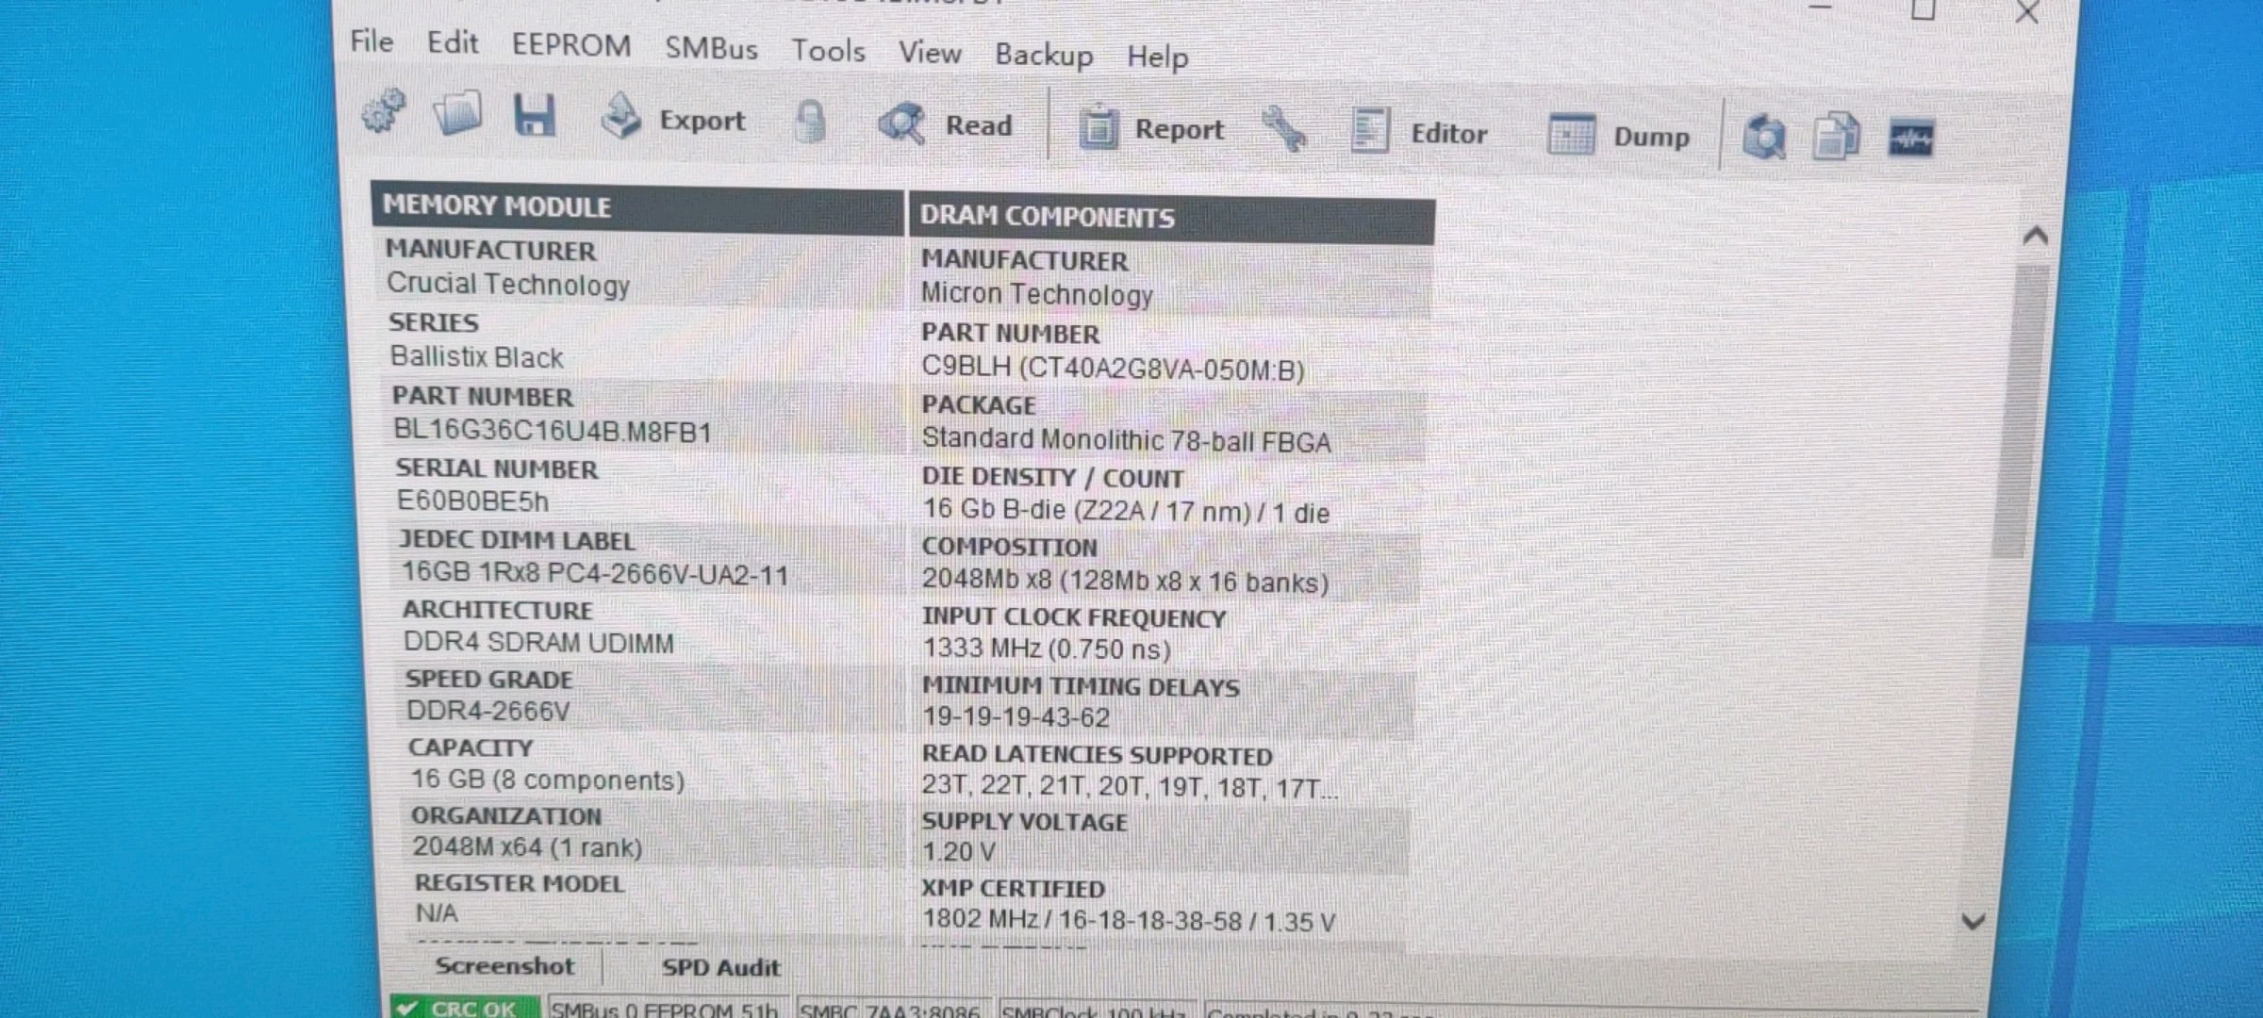
Task: Select serial number E60B0BE5h
Action: (471, 501)
